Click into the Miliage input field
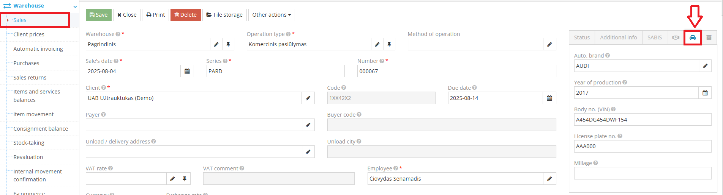The height and width of the screenshot is (195, 723). click(x=642, y=173)
